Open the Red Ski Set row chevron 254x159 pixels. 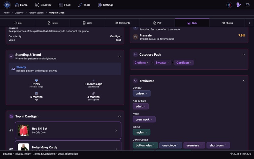(116, 130)
